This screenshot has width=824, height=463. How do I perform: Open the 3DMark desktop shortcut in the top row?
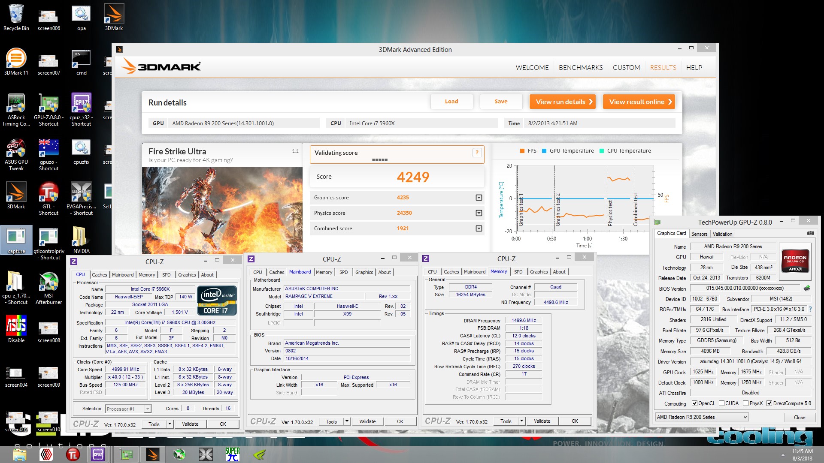pos(114,17)
